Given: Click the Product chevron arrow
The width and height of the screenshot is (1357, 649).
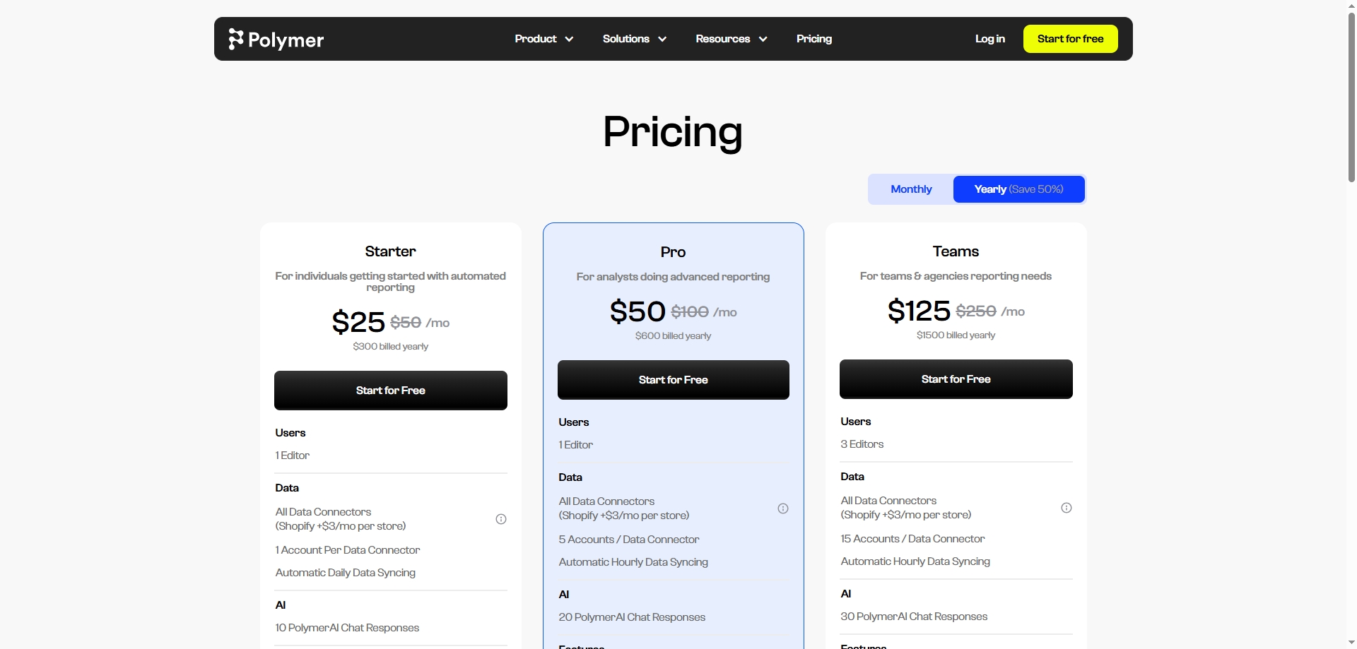Looking at the screenshot, I should [x=569, y=40].
